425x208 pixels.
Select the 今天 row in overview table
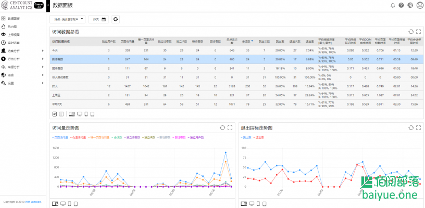click(236, 50)
